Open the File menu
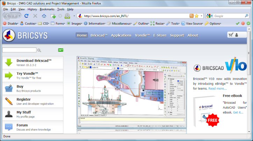Image resolution: width=253 pixels, height=141 pixels. (x=6, y=9)
